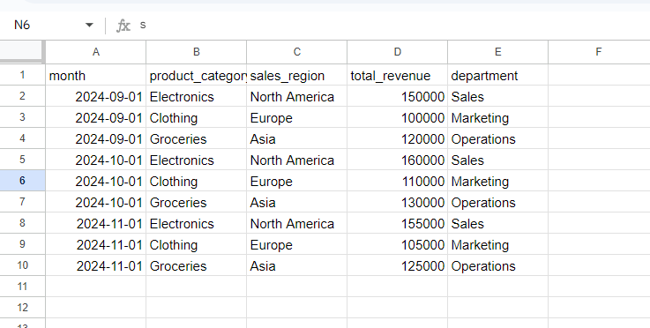Select column F header

click(599, 52)
